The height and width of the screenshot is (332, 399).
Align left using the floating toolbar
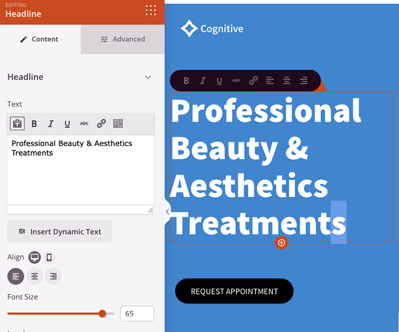click(270, 80)
